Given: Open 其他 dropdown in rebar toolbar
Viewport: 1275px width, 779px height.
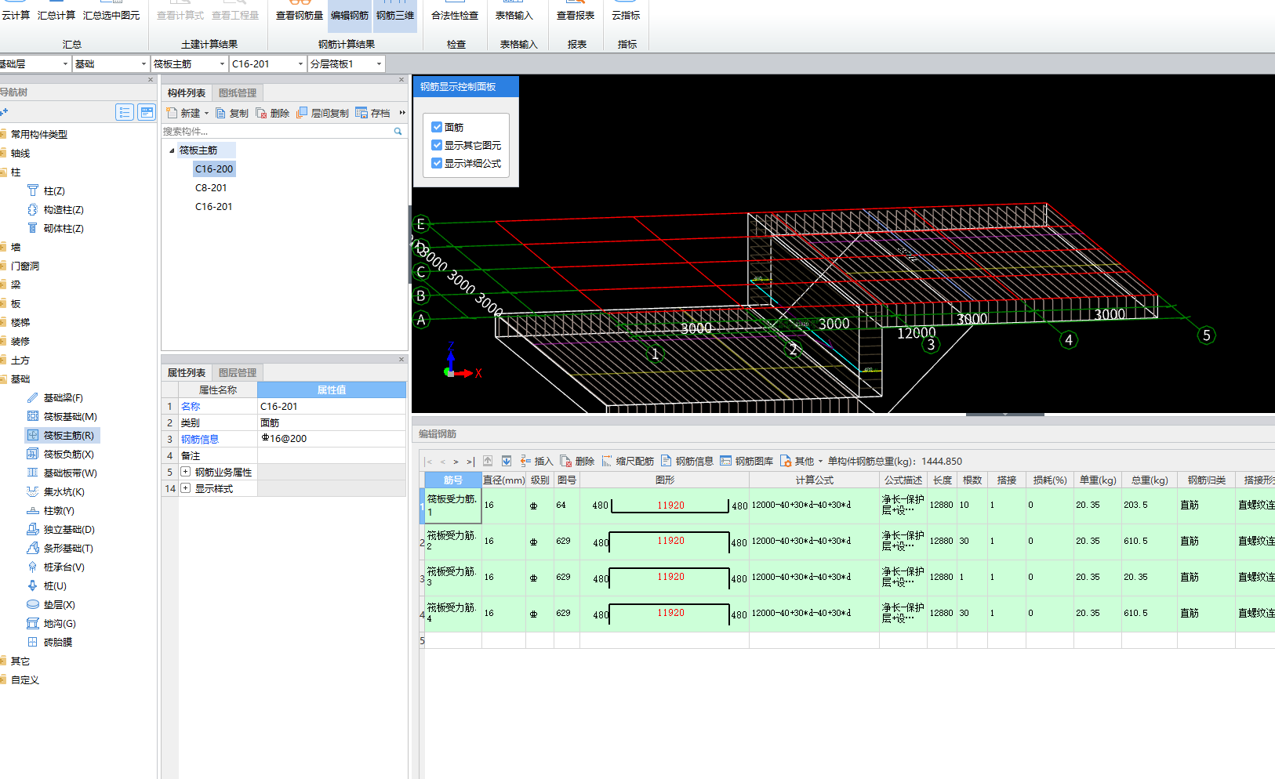Looking at the screenshot, I should point(801,461).
